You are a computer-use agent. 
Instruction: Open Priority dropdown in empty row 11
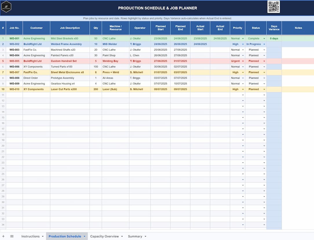(x=243, y=95)
